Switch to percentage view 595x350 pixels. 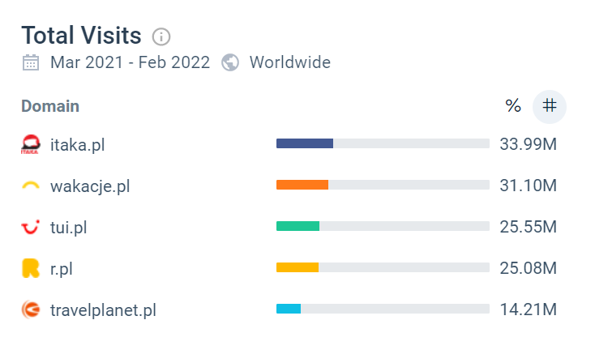point(513,106)
